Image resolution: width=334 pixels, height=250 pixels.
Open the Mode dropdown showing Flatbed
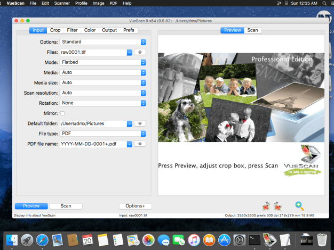[x=102, y=62]
